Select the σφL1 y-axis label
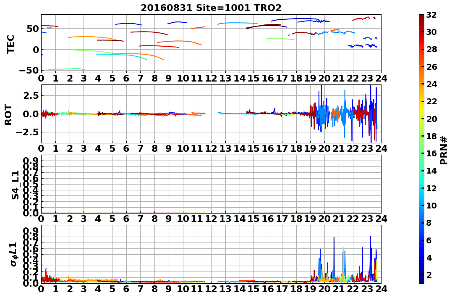The image size is (452, 298). tap(14, 254)
